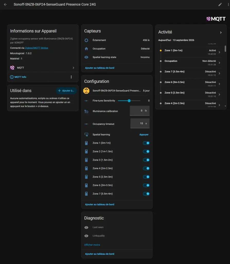The width and height of the screenshot is (230, 264).
Task: Add Diagnostic entities to dashboard
Action: 100,254
